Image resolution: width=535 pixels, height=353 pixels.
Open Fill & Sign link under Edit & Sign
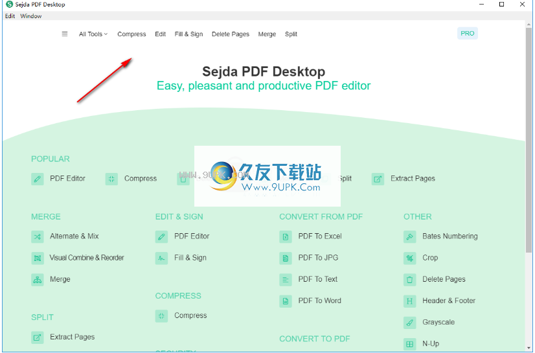pos(190,258)
